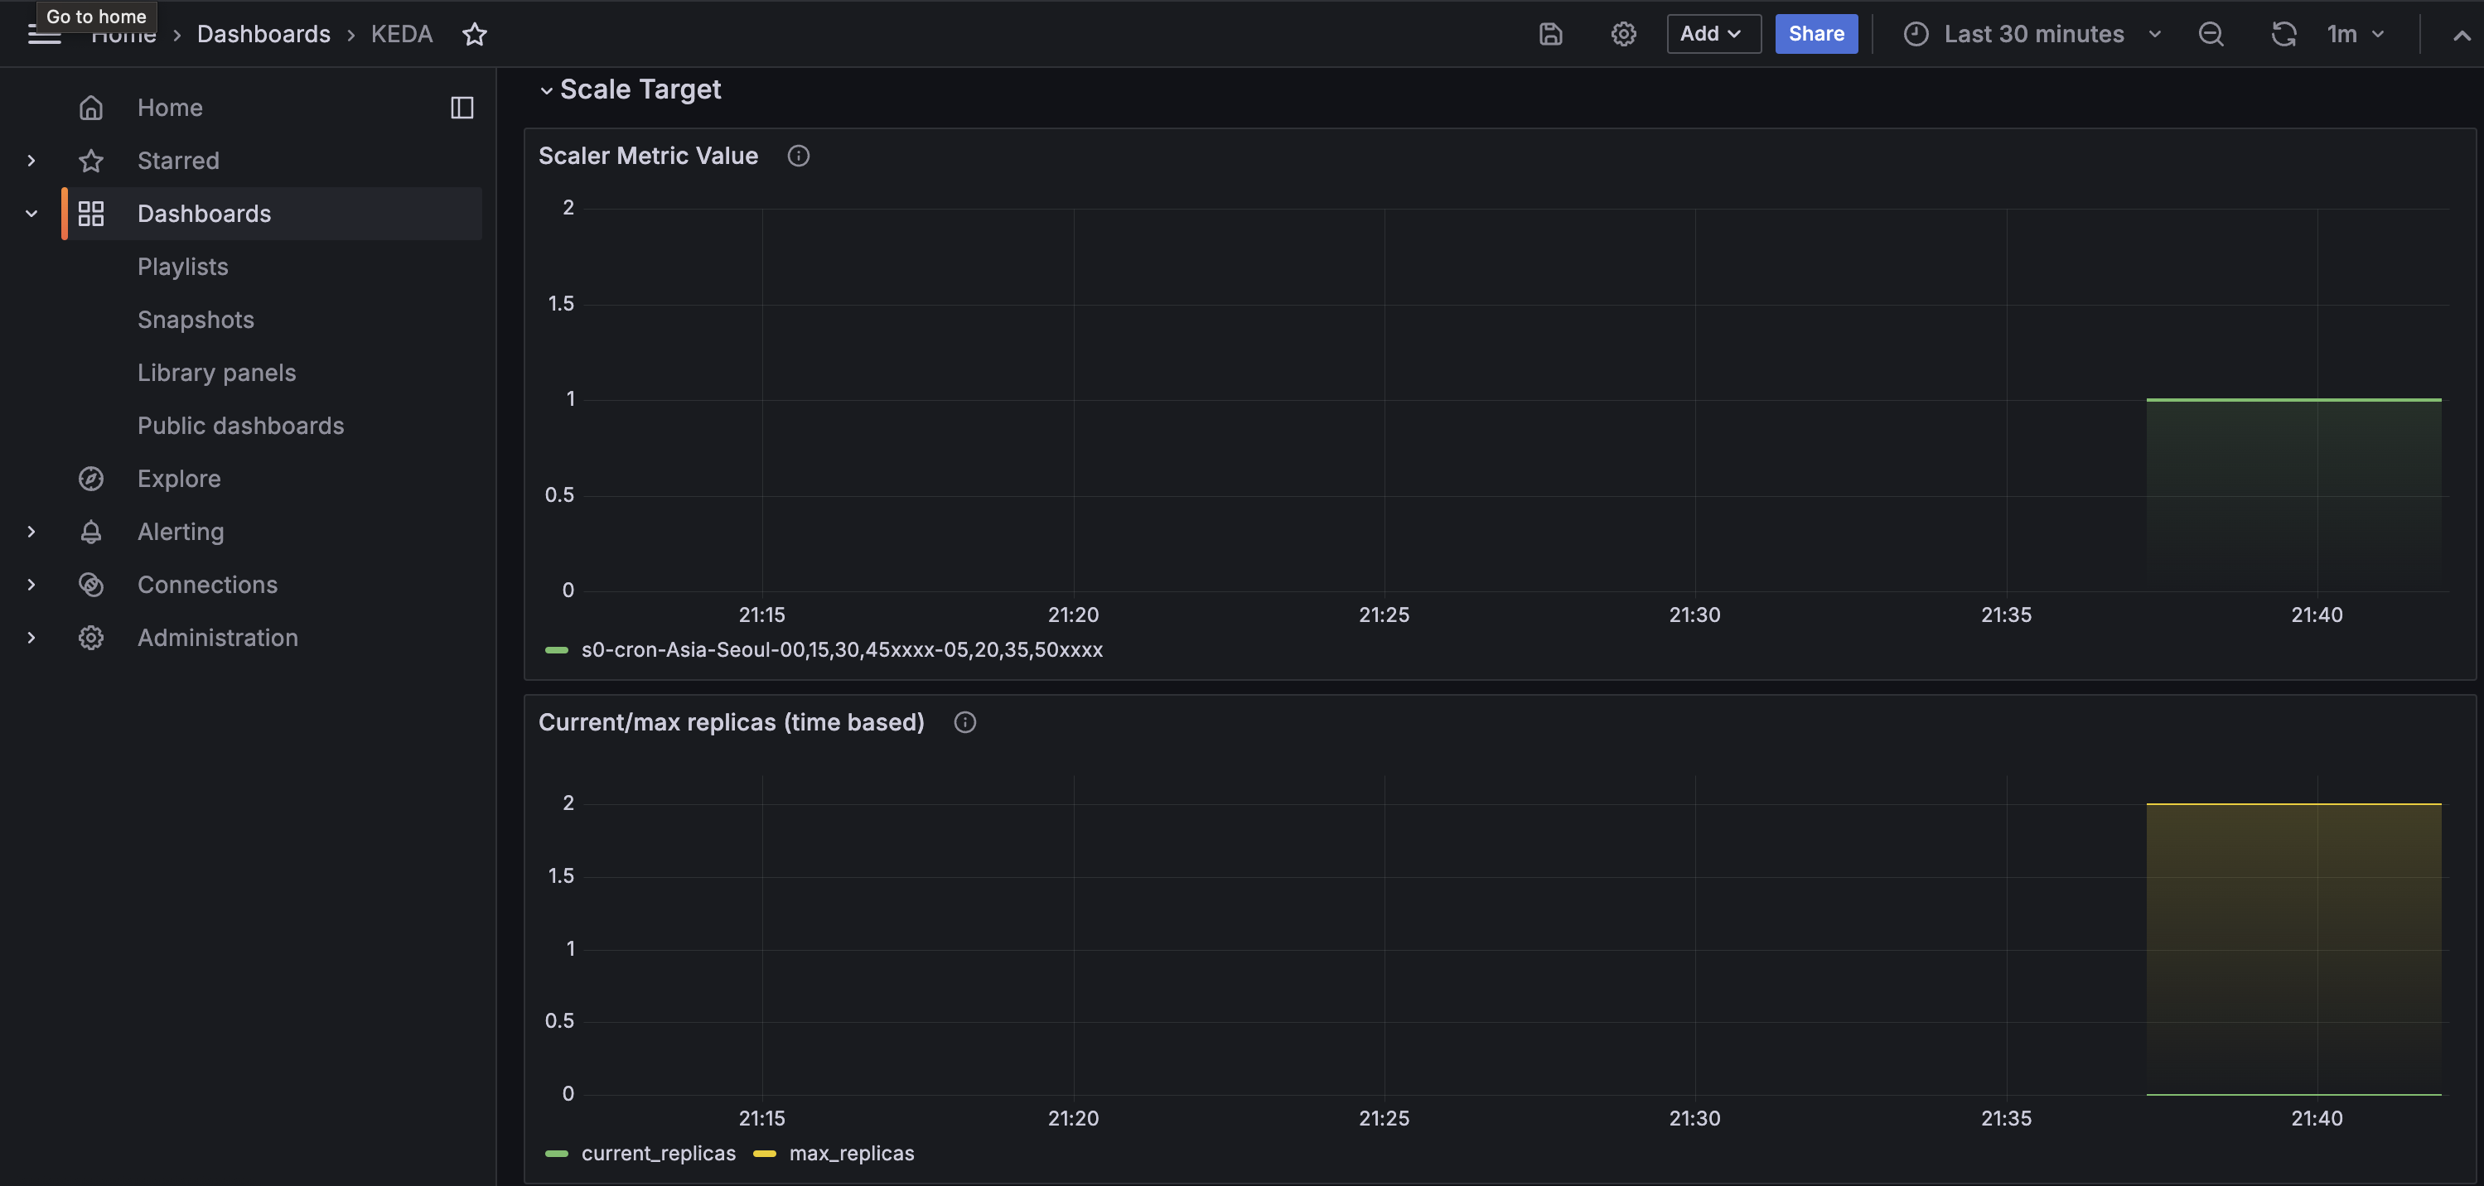Viewport: 2484px width, 1186px height.
Task: Click the save dashboard icon
Action: 1549,34
